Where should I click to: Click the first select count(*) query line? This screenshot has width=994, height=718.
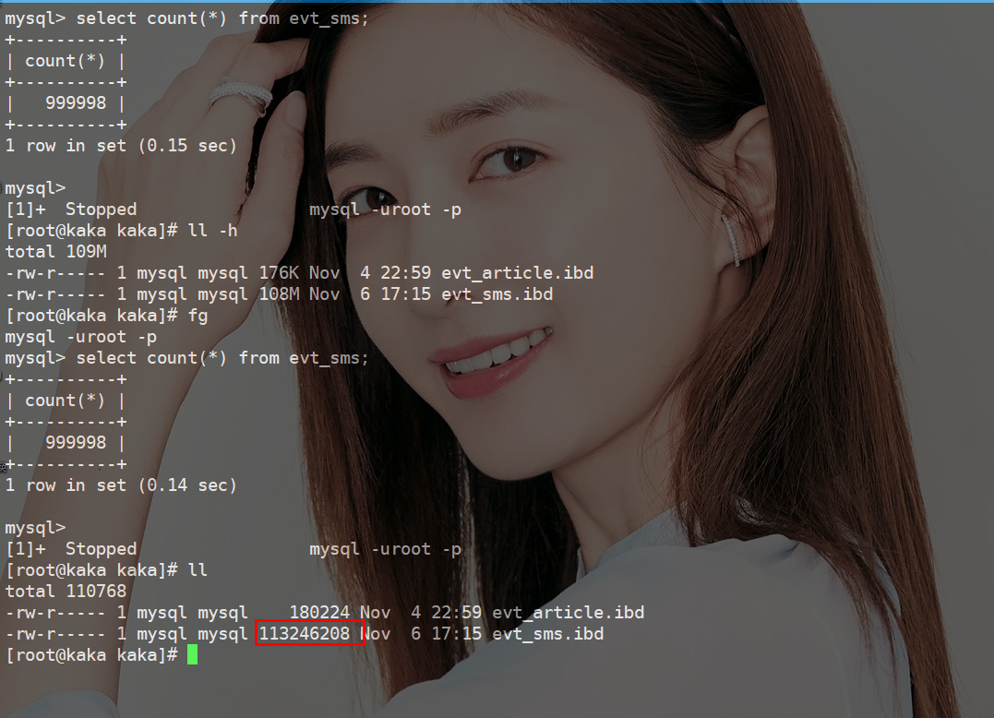(187, 18)
